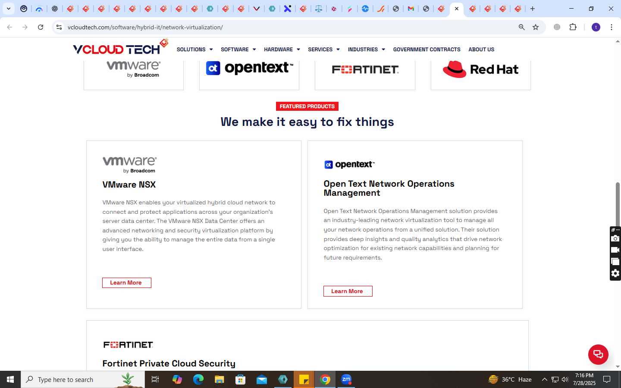Open Copilot icon on taskbar
Viewport: 621px width, 388px height.
click(x=177, y=379)
